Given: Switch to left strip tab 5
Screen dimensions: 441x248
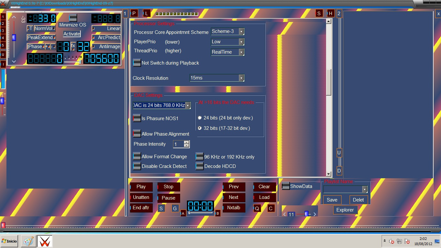Looking at the screenshot, I should tap(3, 45).
